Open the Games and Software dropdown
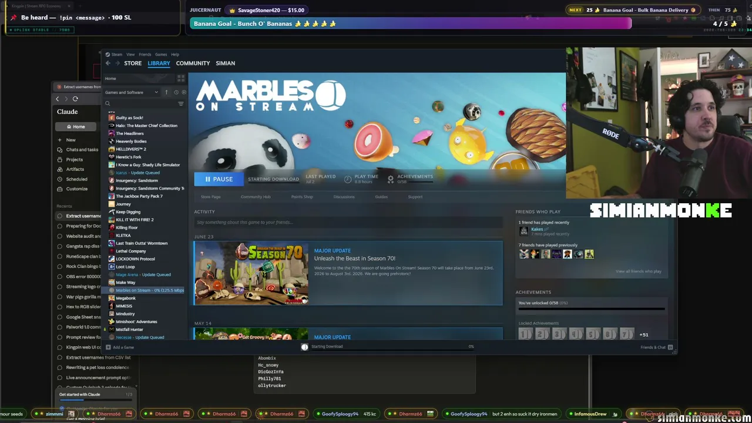 (132, 92)
